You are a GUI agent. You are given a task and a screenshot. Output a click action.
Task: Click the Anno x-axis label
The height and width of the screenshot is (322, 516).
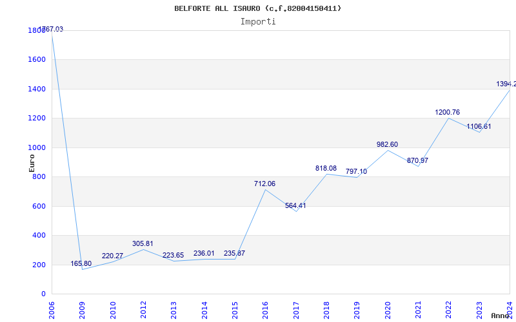(500, 316)
